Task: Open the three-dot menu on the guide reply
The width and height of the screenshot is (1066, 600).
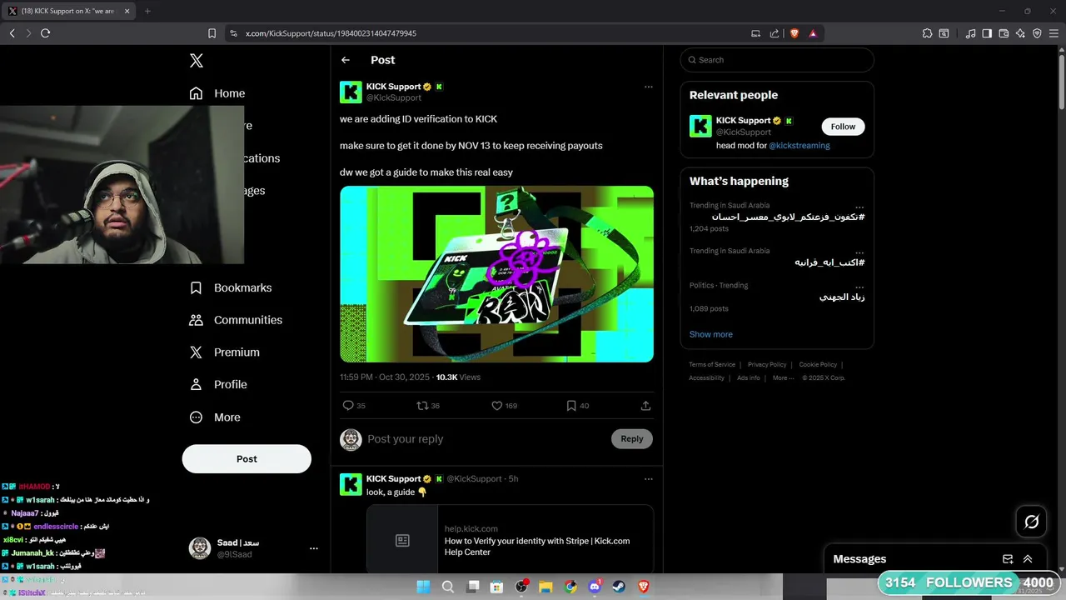Action: click(x=649, y=479)
